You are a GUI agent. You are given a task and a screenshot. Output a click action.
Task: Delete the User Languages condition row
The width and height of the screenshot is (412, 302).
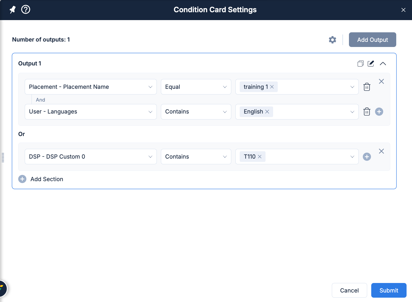[x=367, y=112]
